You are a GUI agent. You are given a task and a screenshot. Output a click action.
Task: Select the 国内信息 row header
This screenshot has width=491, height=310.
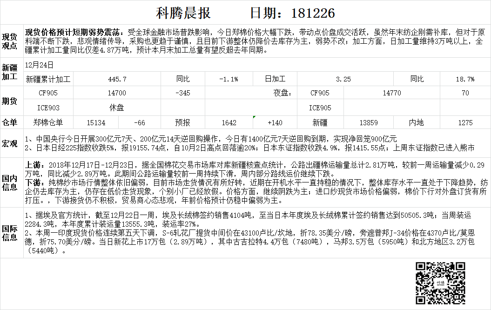(x=10, y=183)
